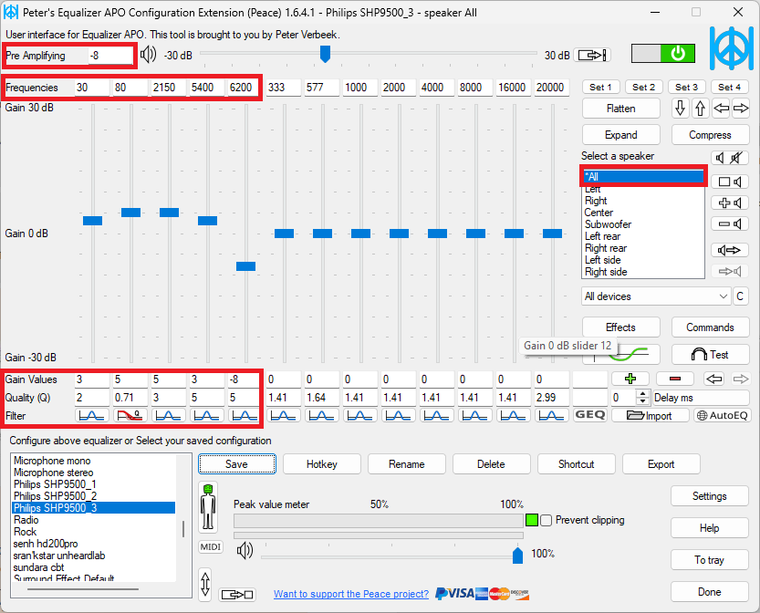Click the 2.99 quality value field
Viewport: 760px width, 613px height.
pos(552,398)
